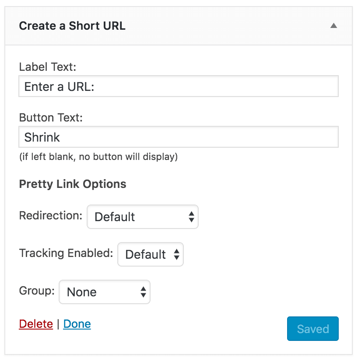Click the Redirection dropdown arrow icon
Viewport: 358px width, 361px height.
[192, 217]
